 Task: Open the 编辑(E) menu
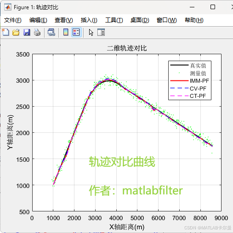(38, 20)
